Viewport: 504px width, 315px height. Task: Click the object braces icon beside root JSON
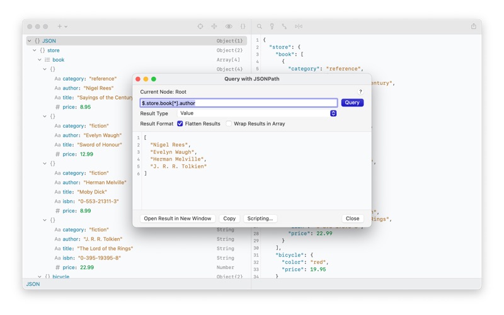point(37,41)
